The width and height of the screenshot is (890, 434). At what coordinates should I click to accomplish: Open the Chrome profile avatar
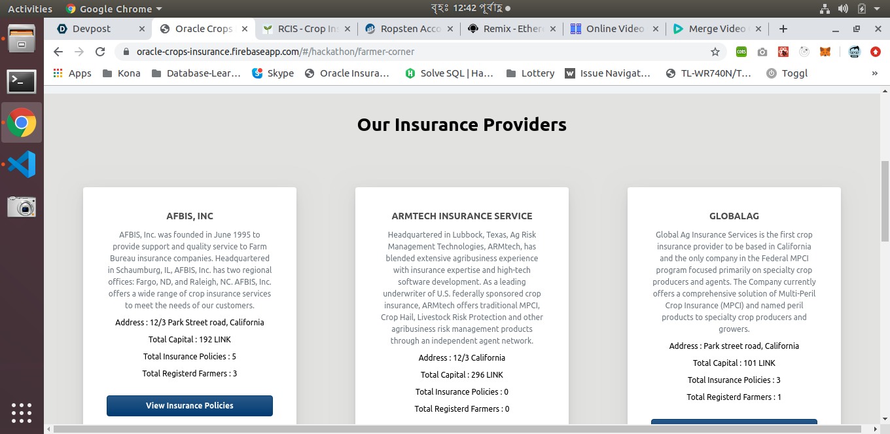tap(854, 52)
